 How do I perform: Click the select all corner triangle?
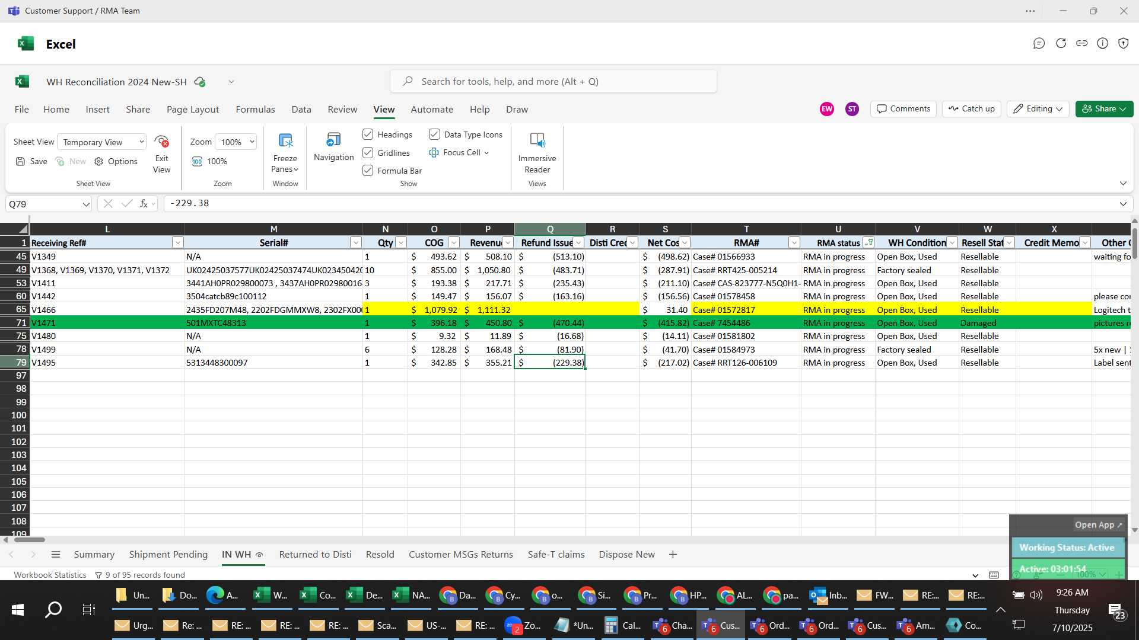(23, 229)
